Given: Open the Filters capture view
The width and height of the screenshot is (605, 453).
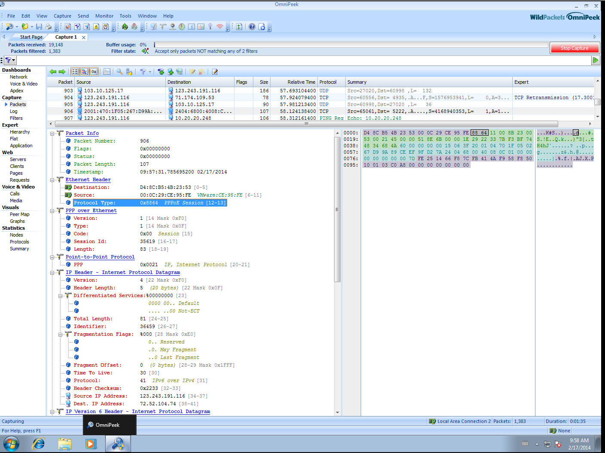Looking at the screenshot, I should (x=16, y=118).
